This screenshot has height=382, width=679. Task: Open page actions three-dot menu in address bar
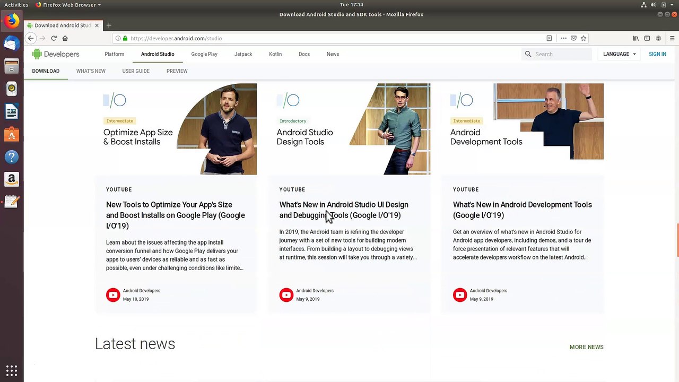point(563,38)
